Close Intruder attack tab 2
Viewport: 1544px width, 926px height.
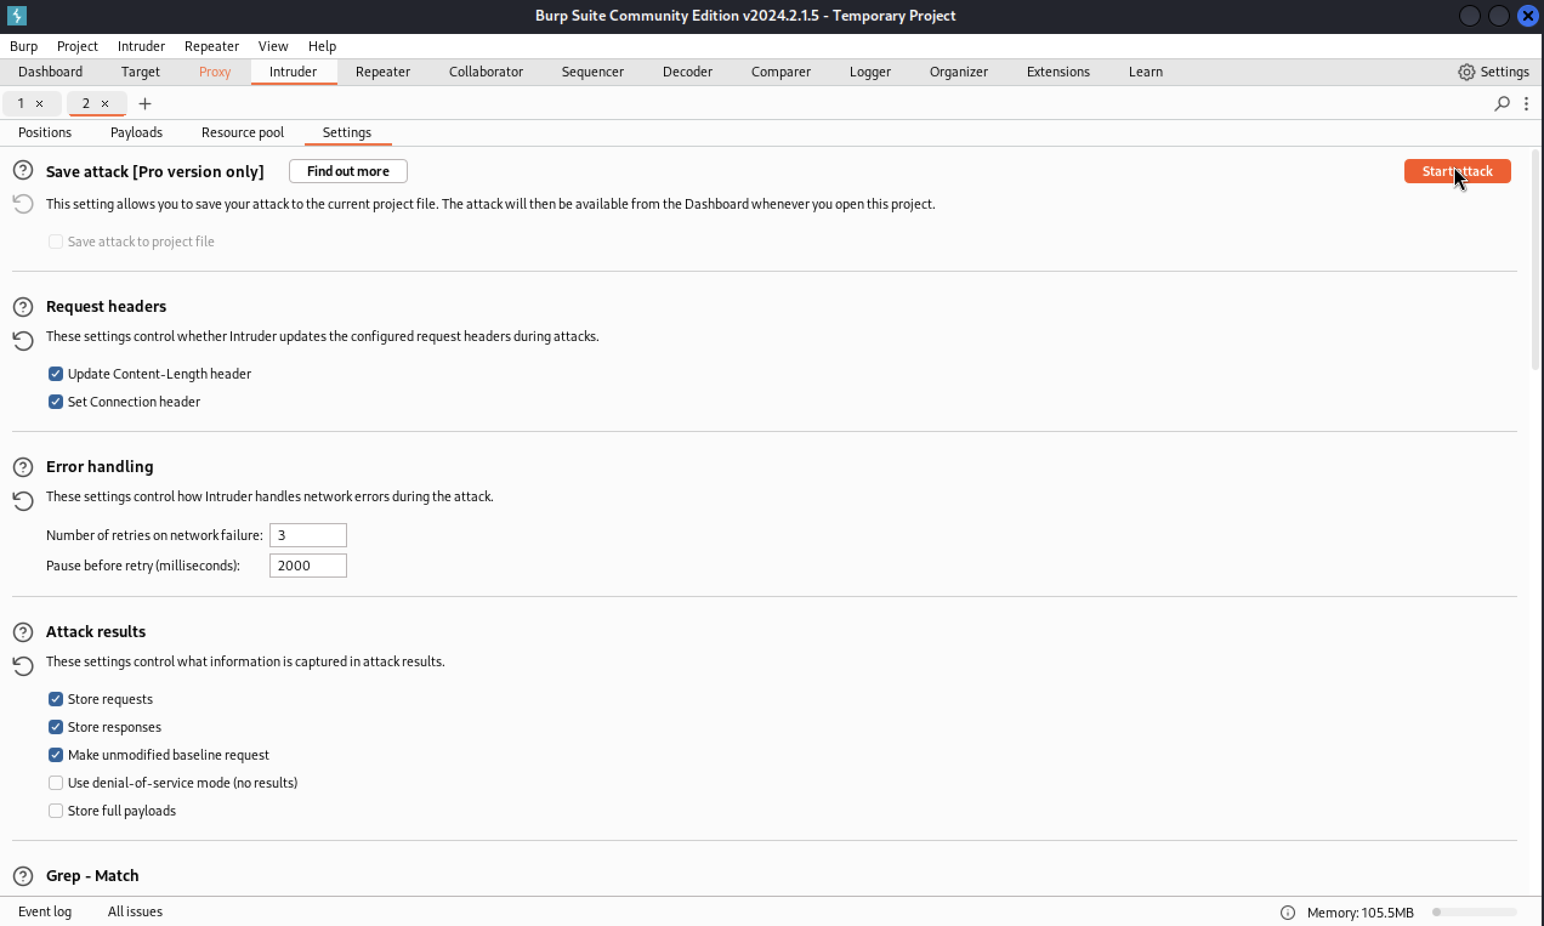click(105, 104)
